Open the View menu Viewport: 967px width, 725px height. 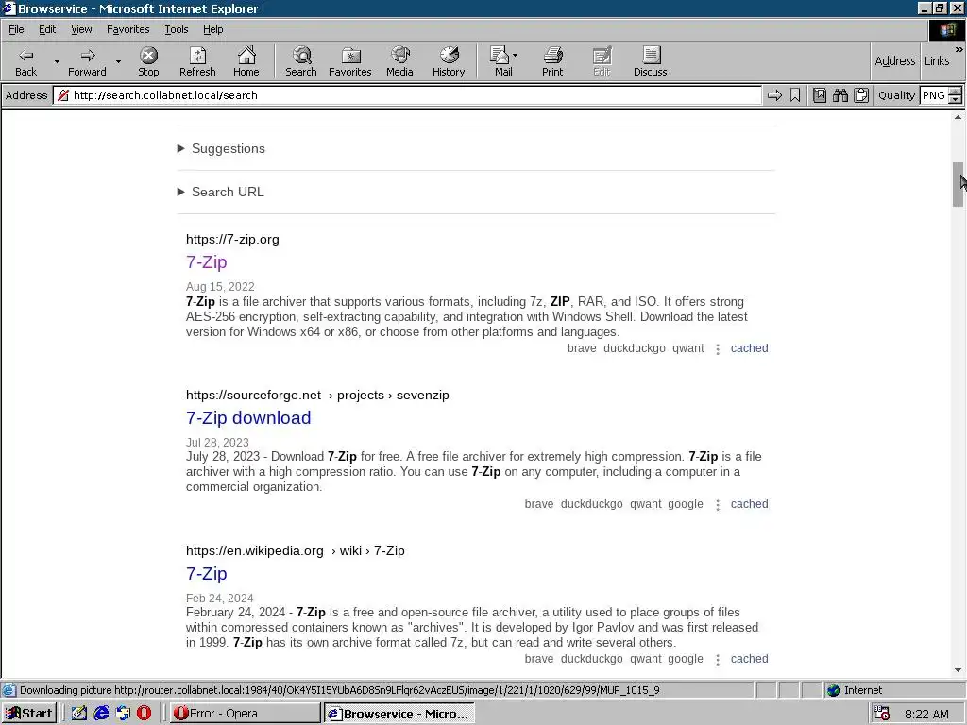point(81,29)
